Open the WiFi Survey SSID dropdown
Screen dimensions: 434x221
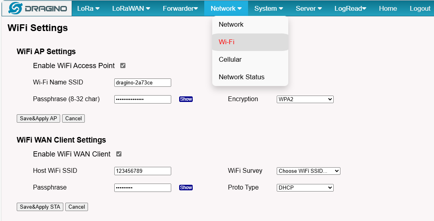(x=308, y=171)
